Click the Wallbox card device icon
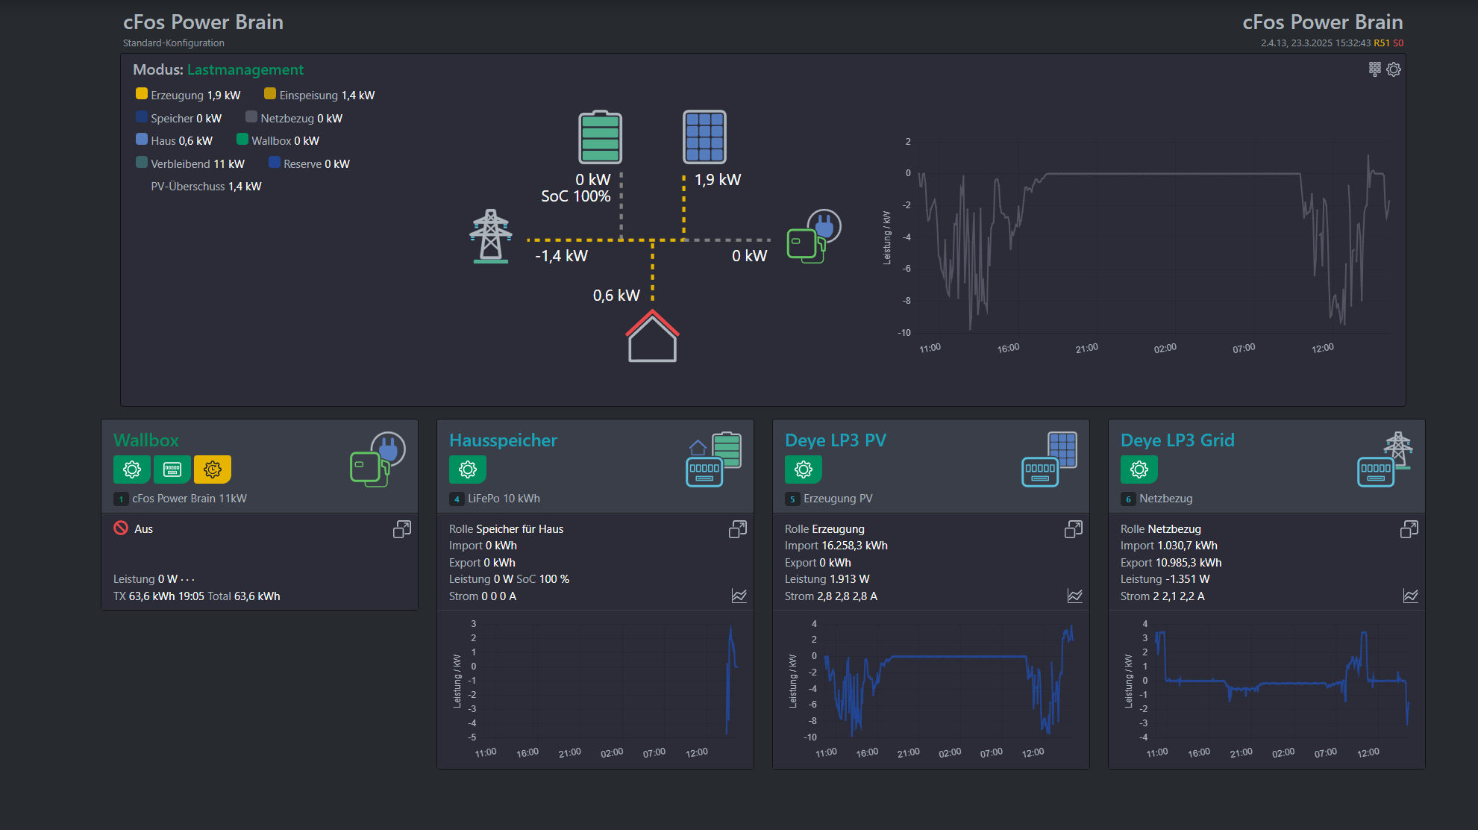 point(378,460)
